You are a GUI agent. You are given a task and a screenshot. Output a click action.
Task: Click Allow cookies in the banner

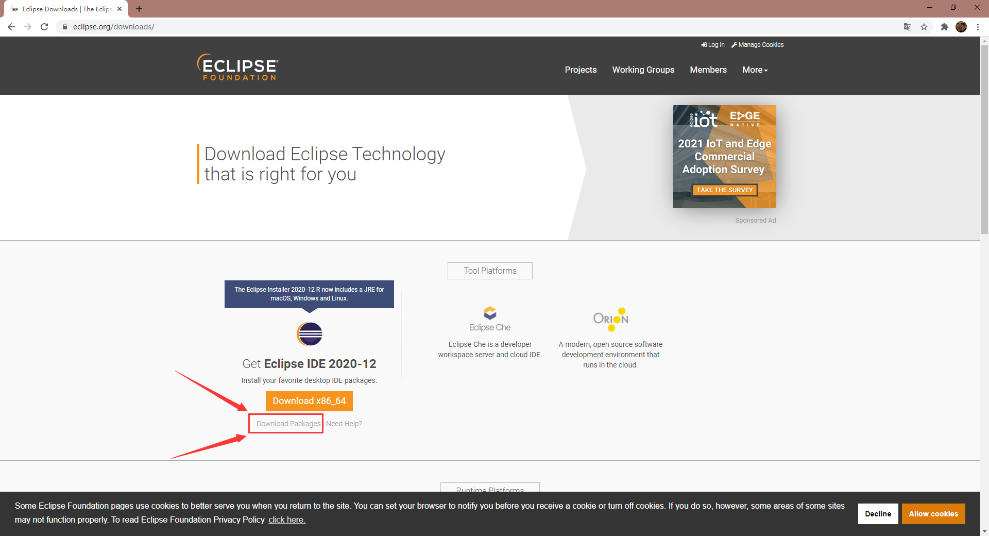(933, 513)
